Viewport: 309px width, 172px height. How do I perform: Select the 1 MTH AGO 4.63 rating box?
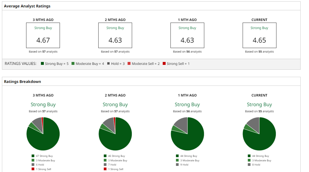(187, 35)
